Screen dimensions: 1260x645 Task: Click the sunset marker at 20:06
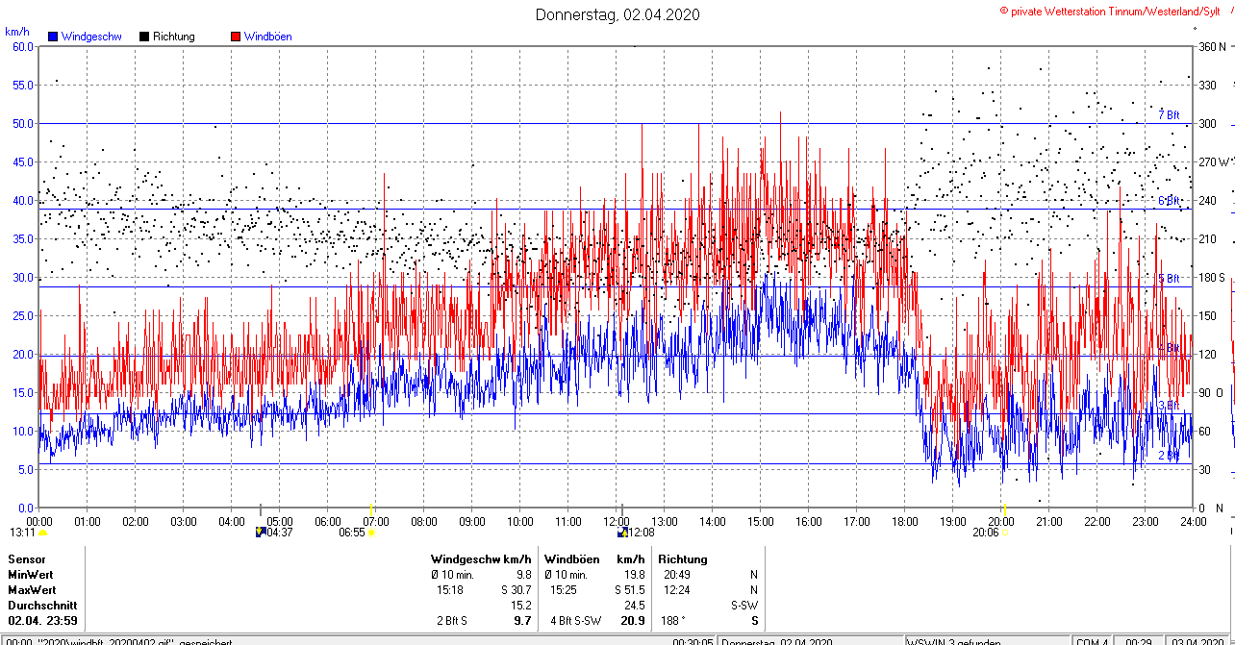tap(1004, 532)
